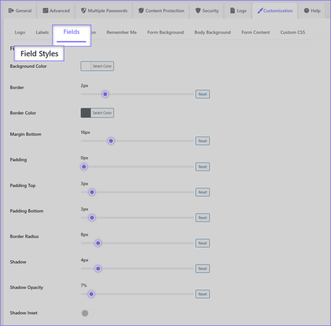331x326 pixels.
Task: Click the Multiple Passwords shield icon
Action: click(84, 11)
